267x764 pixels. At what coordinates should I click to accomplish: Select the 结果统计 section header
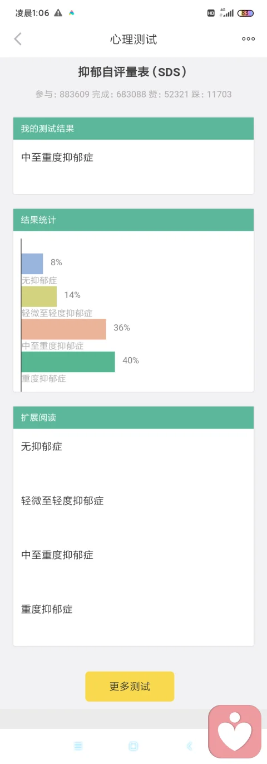coord(133,220)
